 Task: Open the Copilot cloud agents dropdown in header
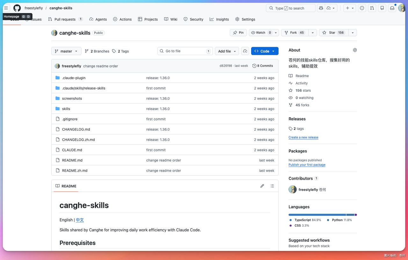pos(331,8)
